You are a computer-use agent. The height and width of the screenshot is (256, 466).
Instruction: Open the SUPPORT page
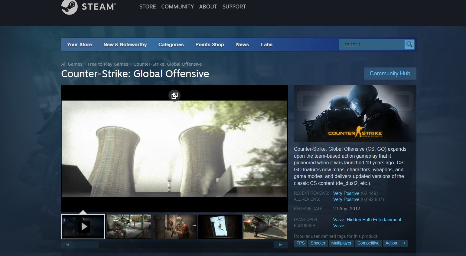click(234, 7)
